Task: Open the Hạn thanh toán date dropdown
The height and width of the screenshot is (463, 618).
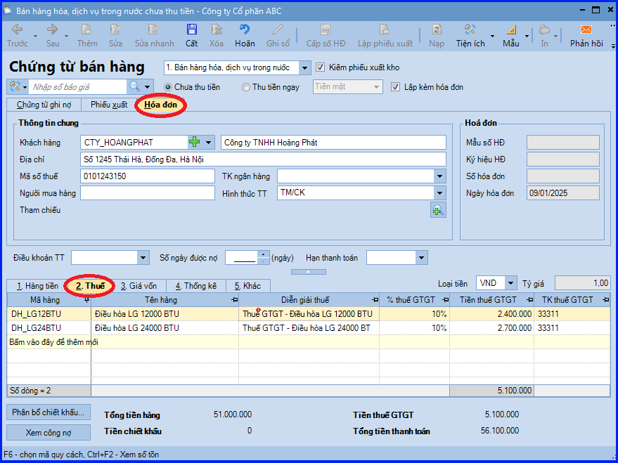Action: coord(421,258)
